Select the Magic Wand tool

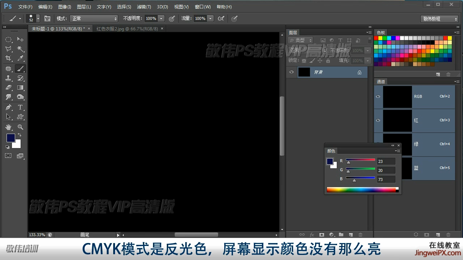(21, 49)
